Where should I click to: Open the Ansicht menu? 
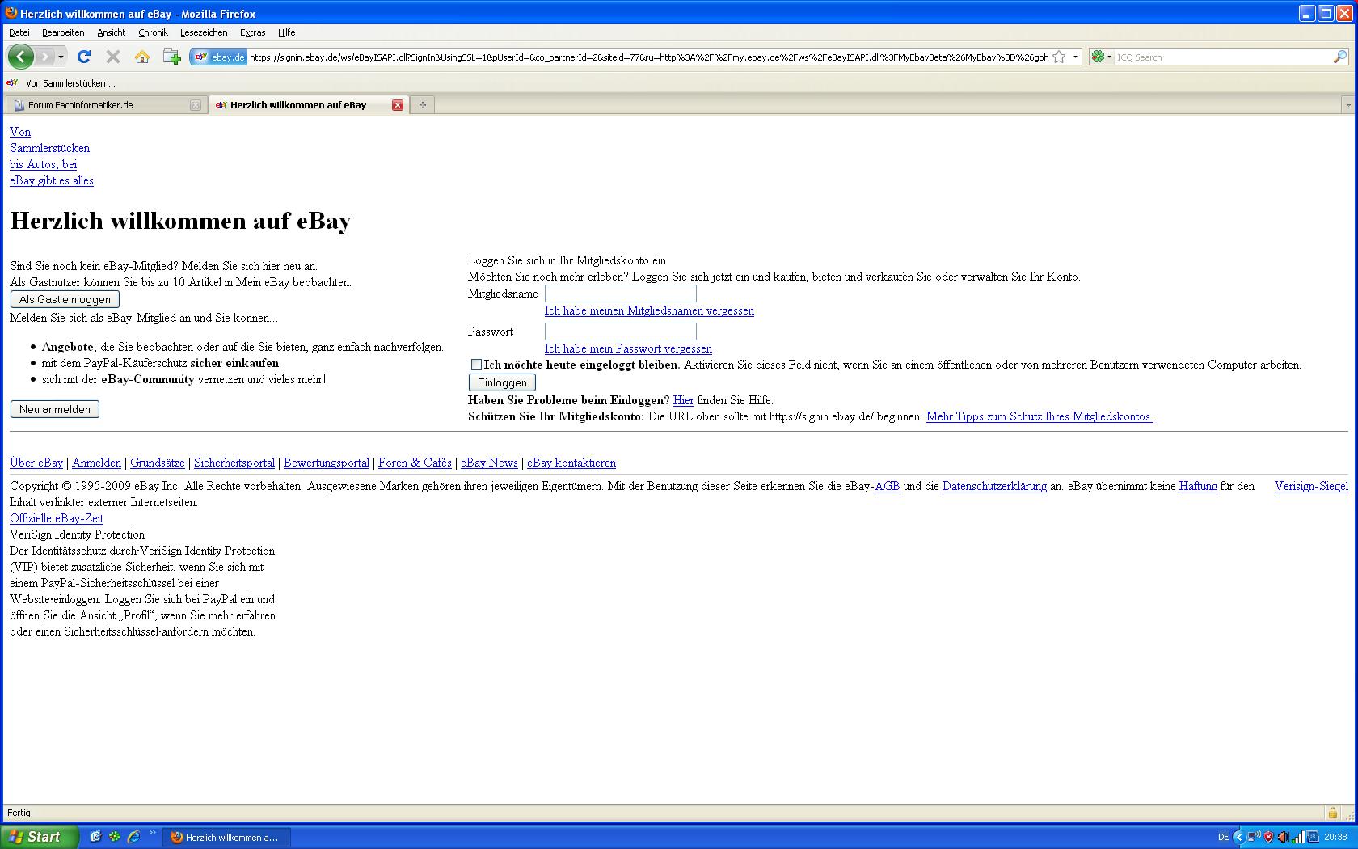tap(112, 32)
